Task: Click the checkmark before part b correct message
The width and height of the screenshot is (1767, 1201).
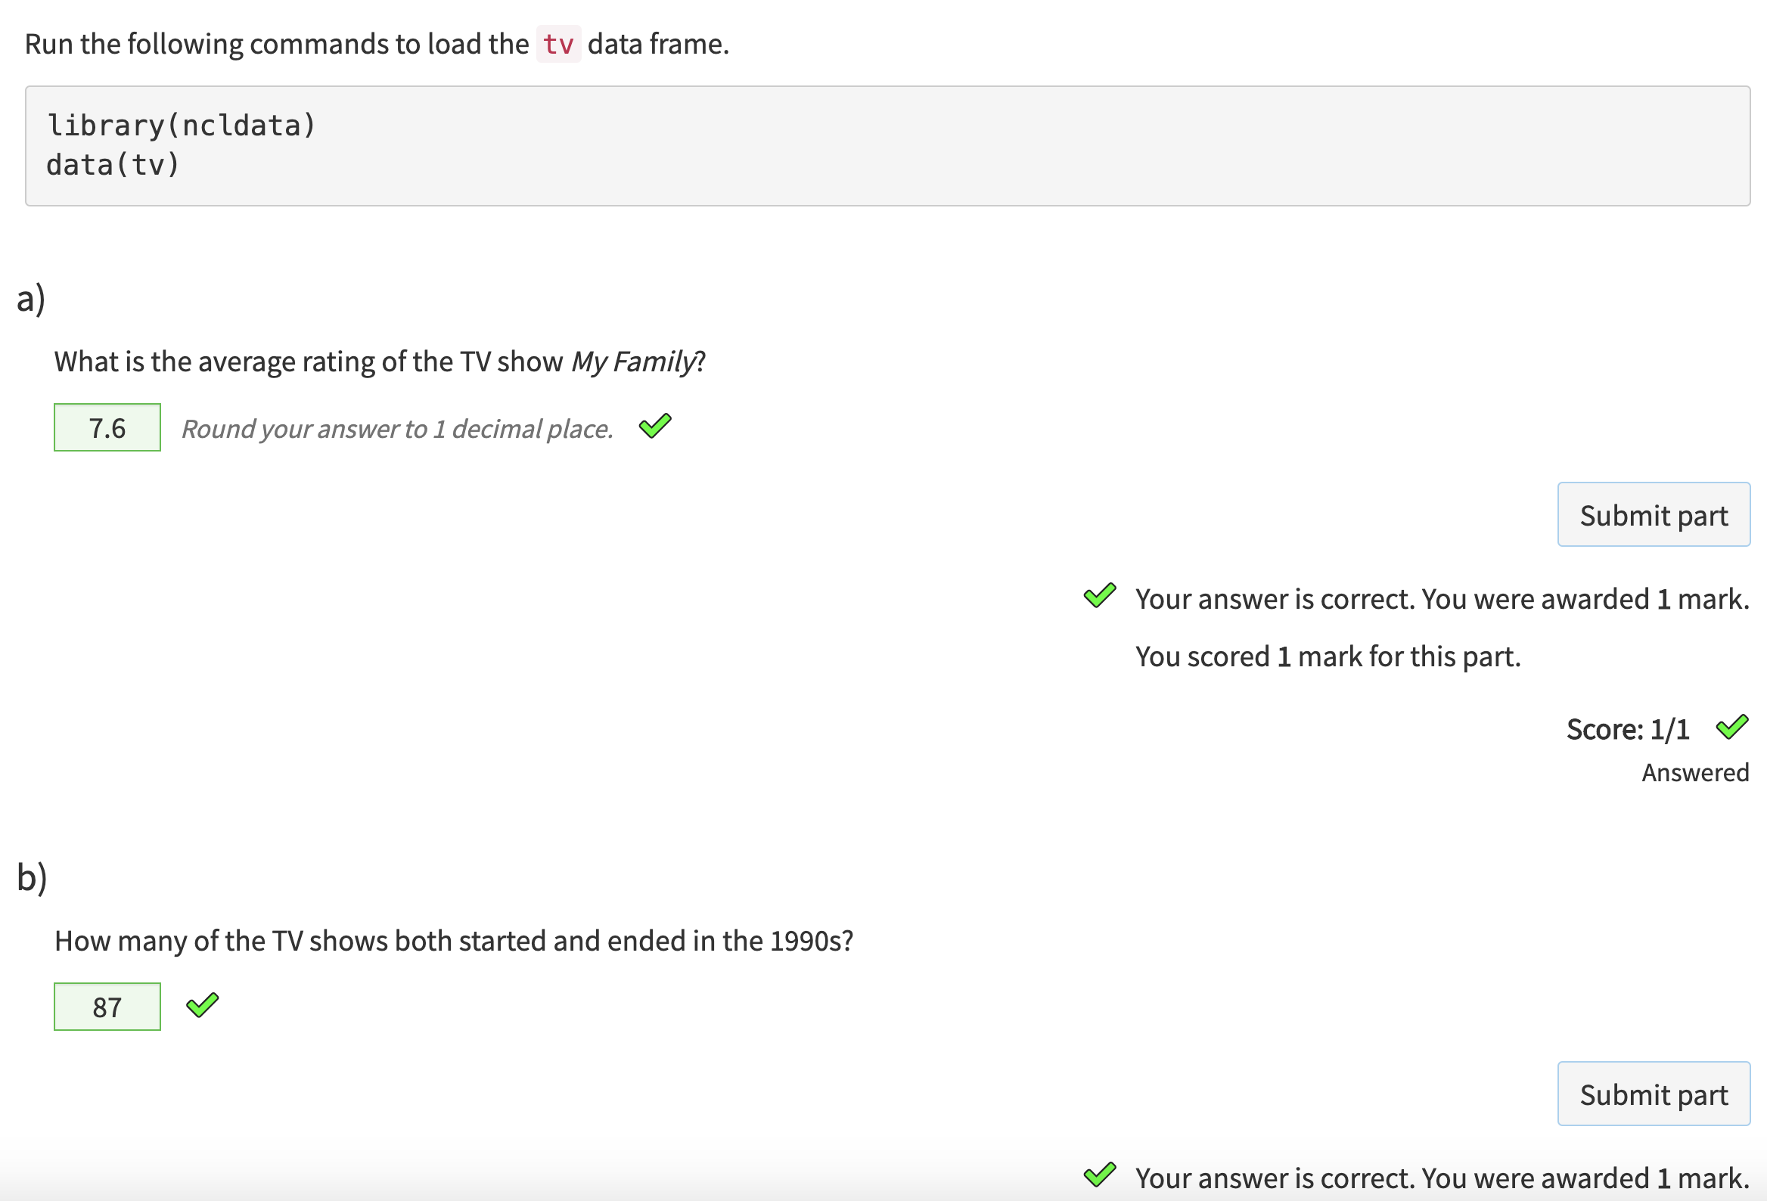Action: pyautogui.click(x=1099, y=1175)
